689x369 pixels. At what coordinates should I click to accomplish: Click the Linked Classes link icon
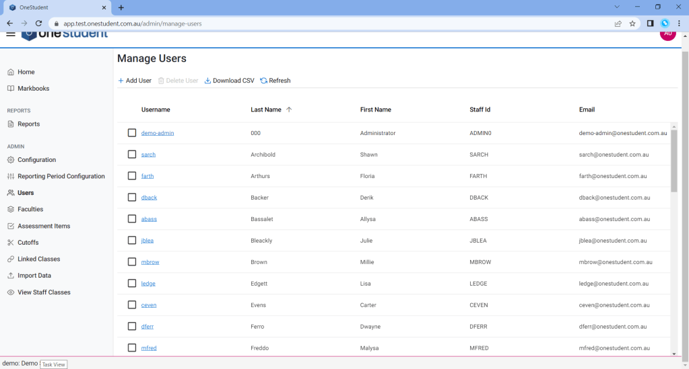11,259
